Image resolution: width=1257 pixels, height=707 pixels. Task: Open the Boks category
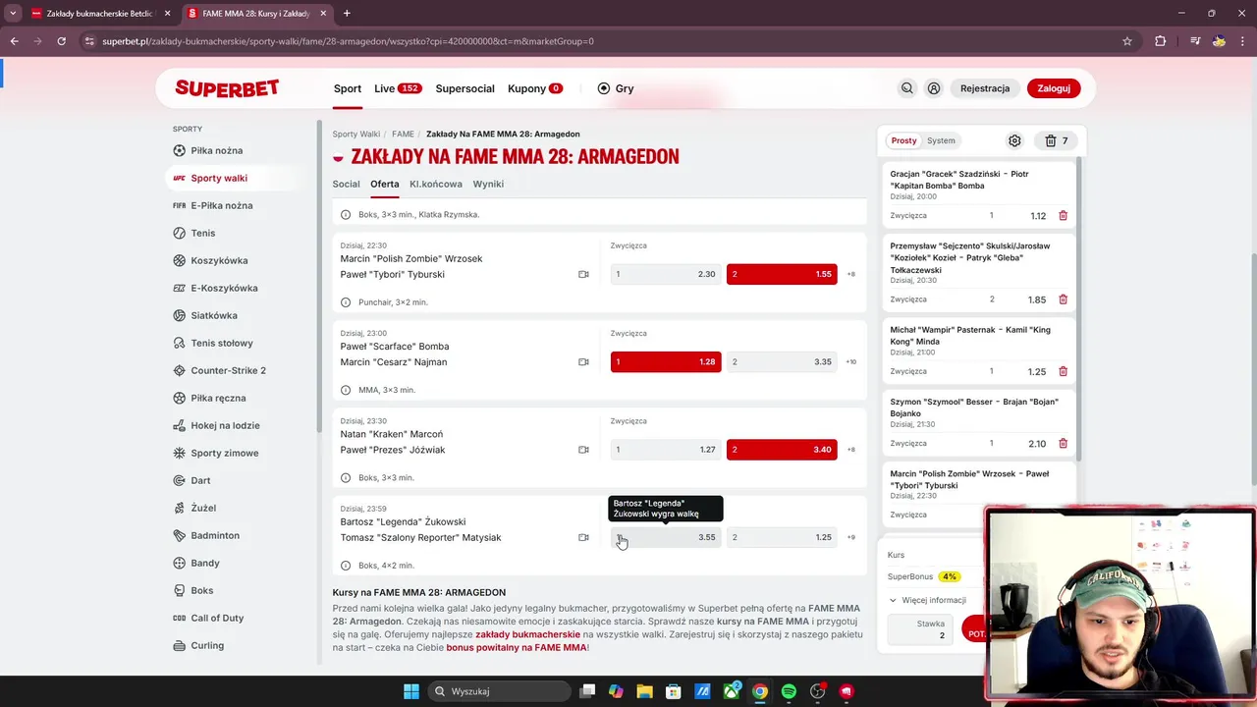click(193, 590)
